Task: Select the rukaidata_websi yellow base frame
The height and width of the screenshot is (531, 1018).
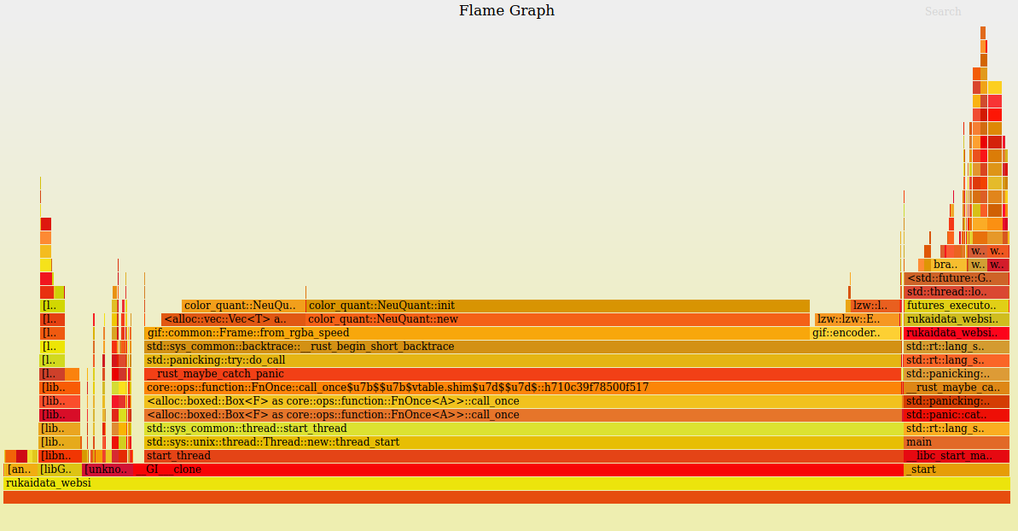Action: pyautogui.click(x=506, y=483)
